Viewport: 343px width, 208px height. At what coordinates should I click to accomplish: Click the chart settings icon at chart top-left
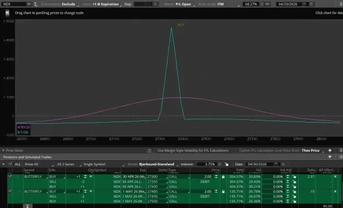click(7, 13)
